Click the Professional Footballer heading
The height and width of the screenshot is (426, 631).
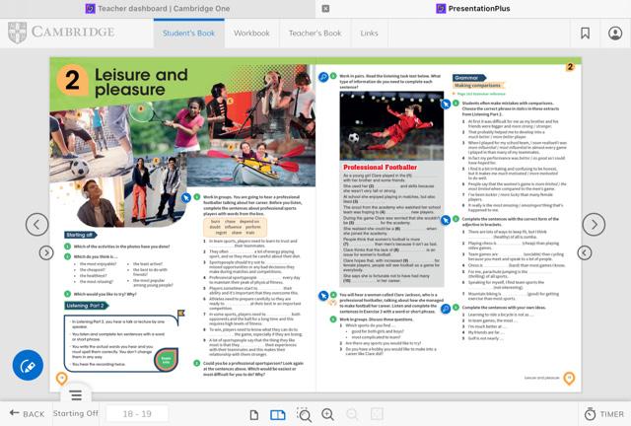(380, 167)
